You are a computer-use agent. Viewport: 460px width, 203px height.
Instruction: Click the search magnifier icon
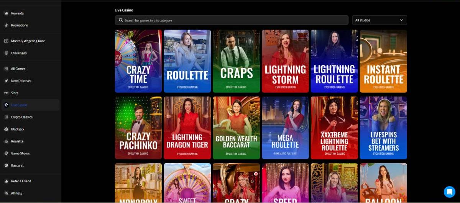coord(121,20)
